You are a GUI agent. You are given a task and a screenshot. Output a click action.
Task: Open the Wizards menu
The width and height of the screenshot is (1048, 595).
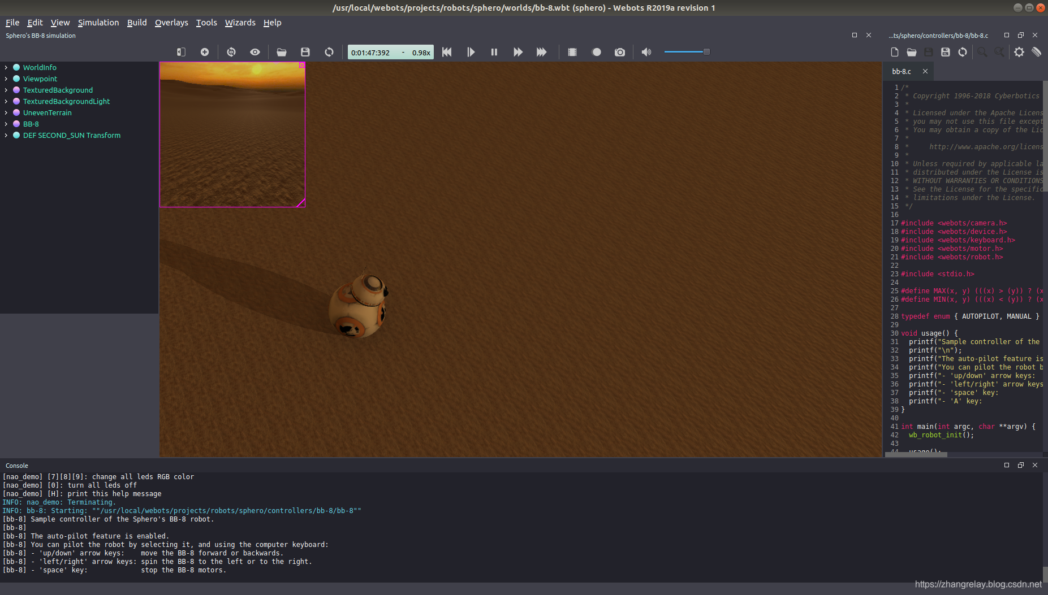point(240,23)
